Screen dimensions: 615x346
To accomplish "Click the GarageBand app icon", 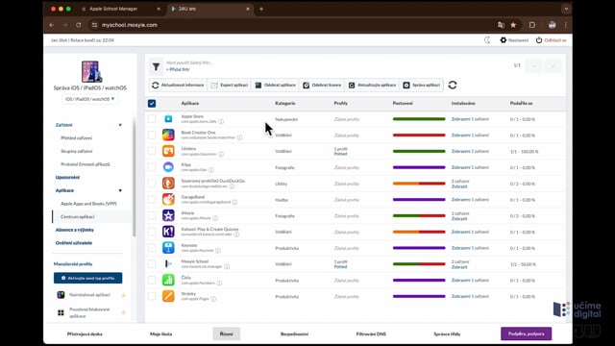I will (168, 199).
